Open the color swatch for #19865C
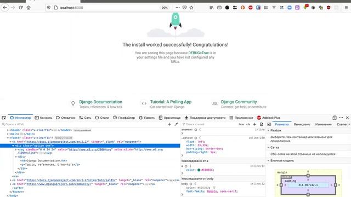The image size is (351, 197). pyautogui.click(x=199, y=170)
